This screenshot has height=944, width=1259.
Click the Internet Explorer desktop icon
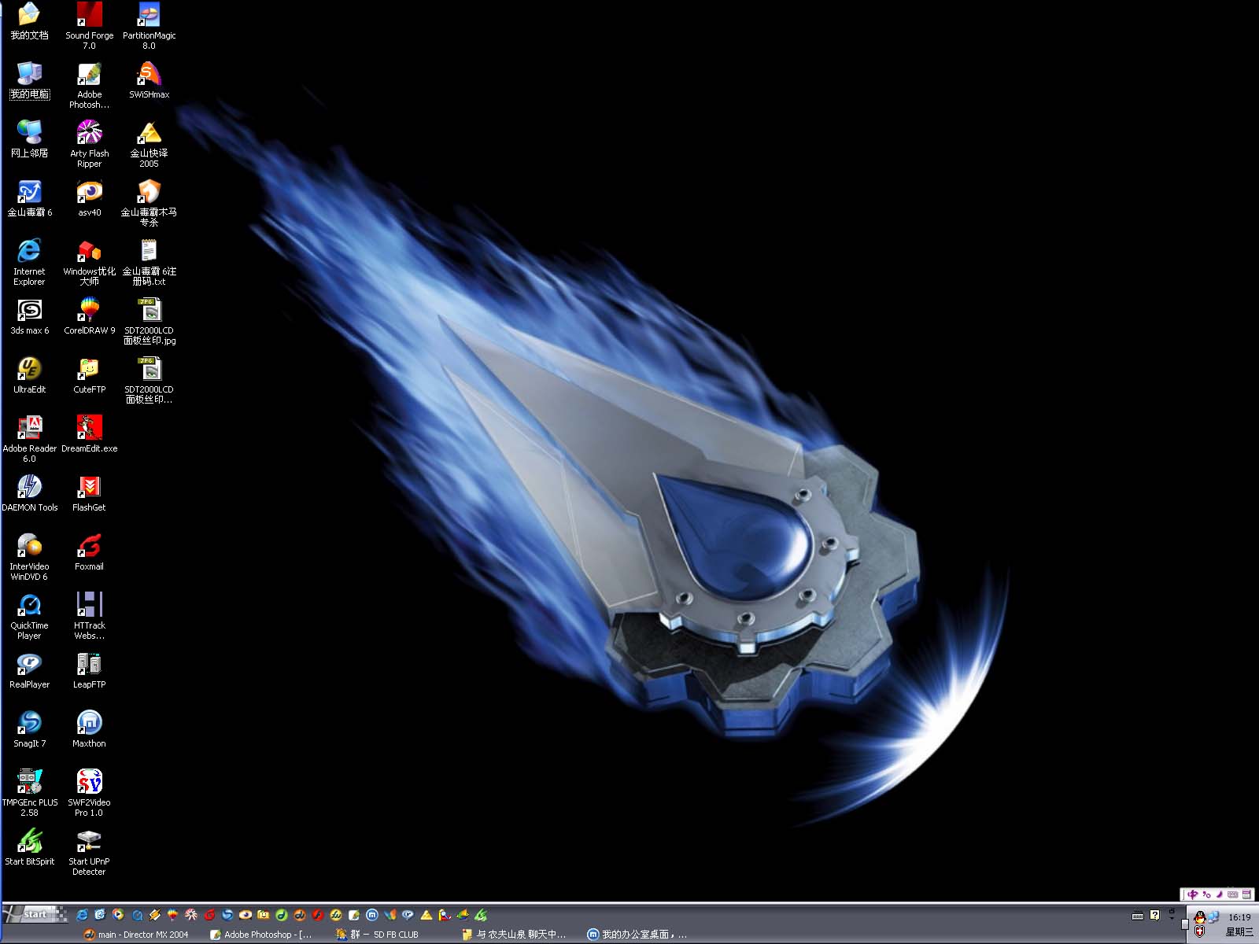tap(29, 262)
